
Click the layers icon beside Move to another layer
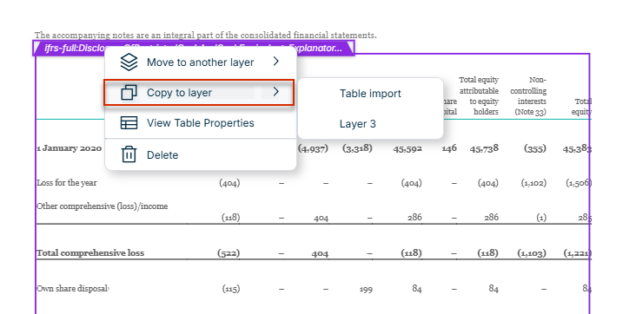(x=129, y=62)
